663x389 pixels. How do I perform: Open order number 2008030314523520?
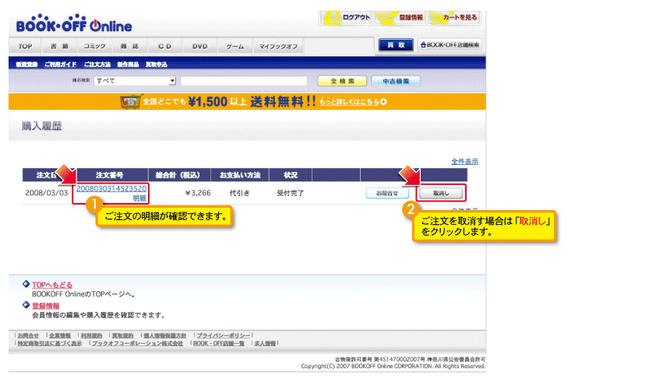click(111, 188)
